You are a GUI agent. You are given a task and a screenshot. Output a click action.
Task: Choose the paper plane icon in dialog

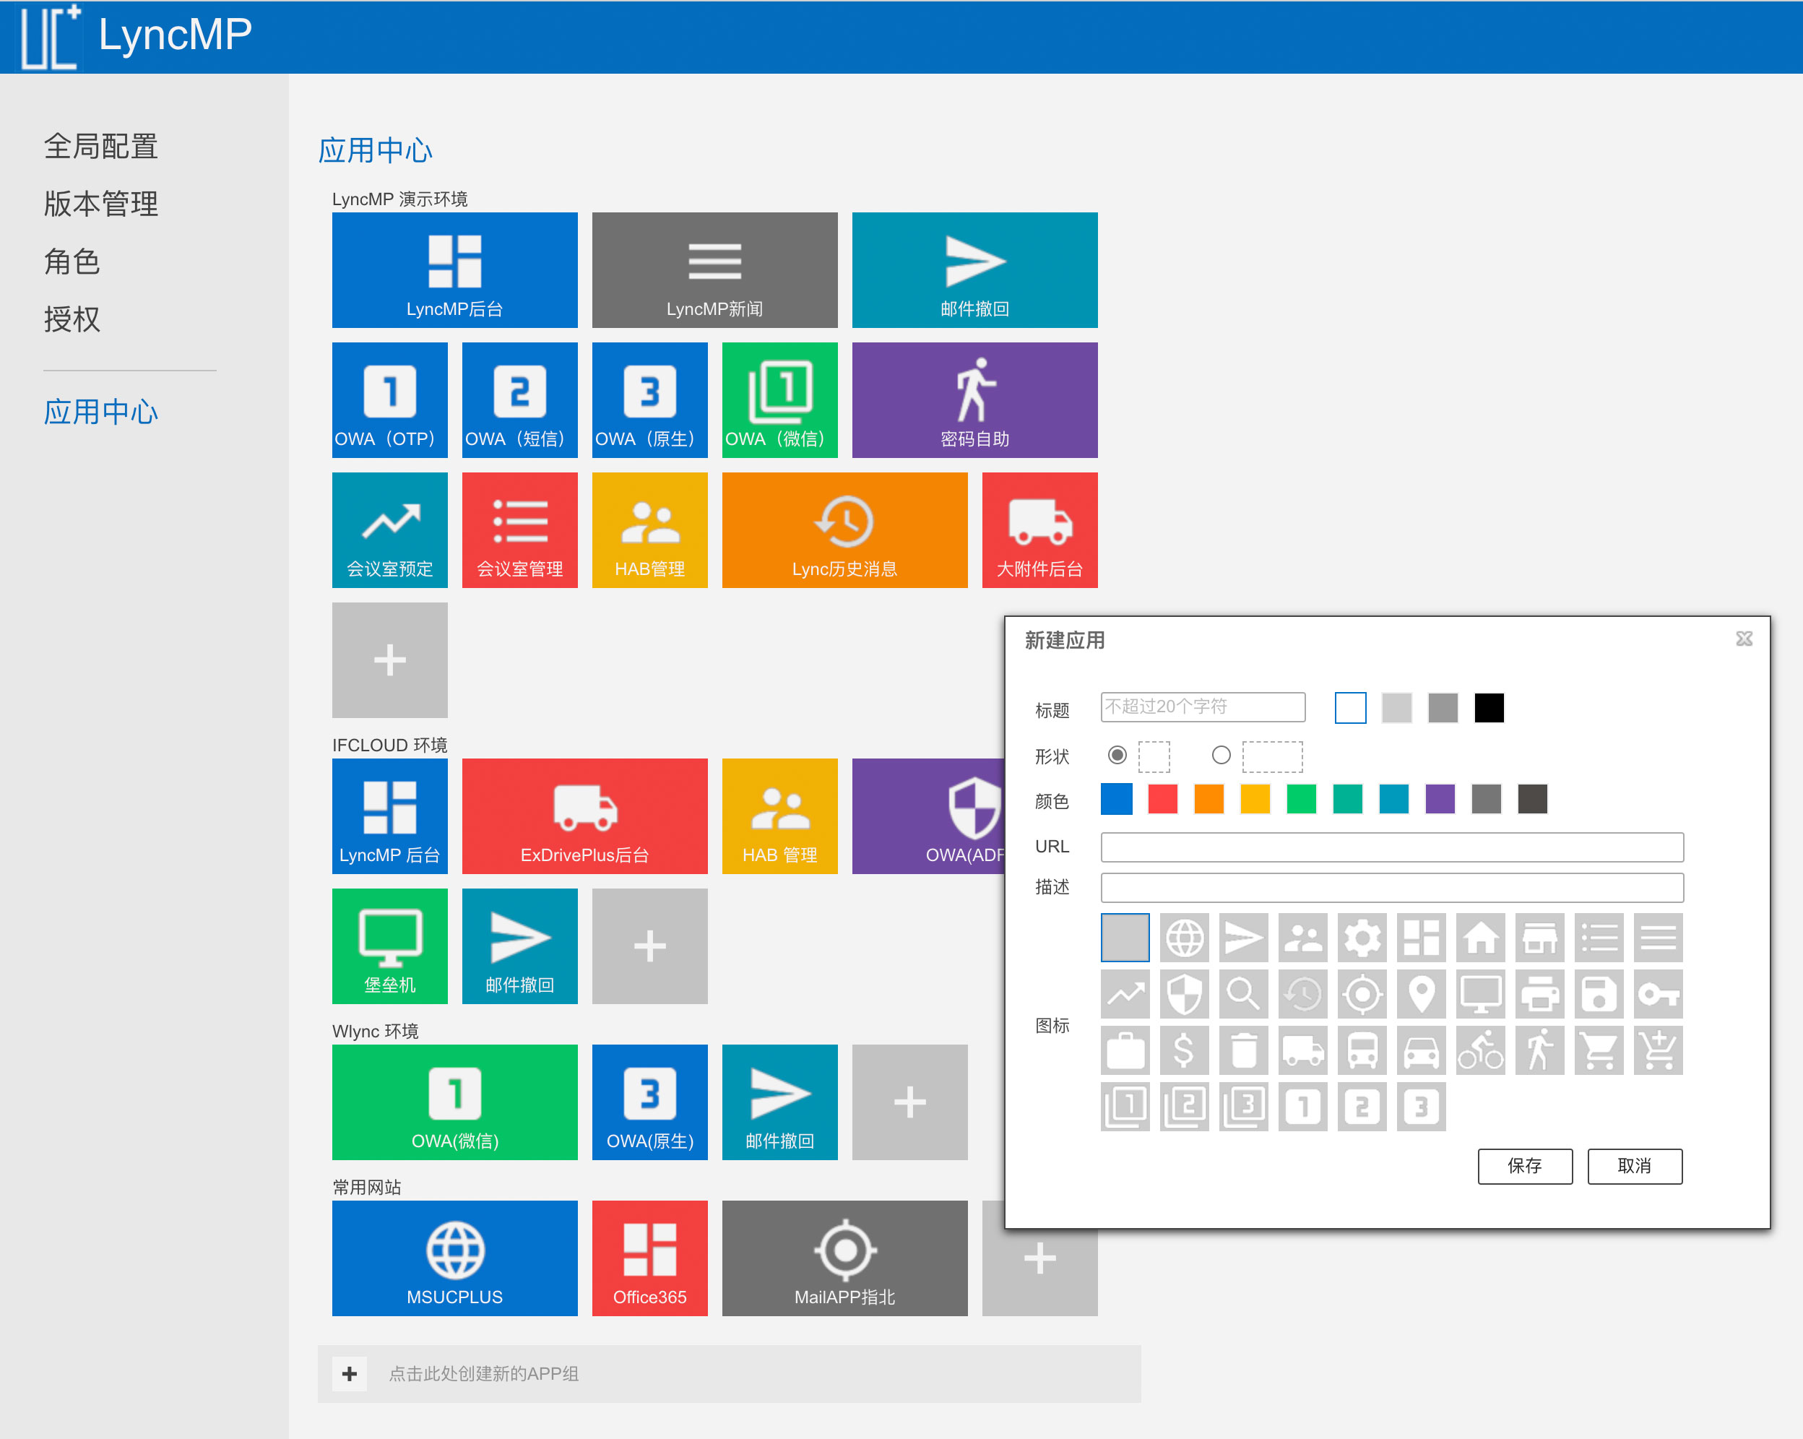point(1243,938)
